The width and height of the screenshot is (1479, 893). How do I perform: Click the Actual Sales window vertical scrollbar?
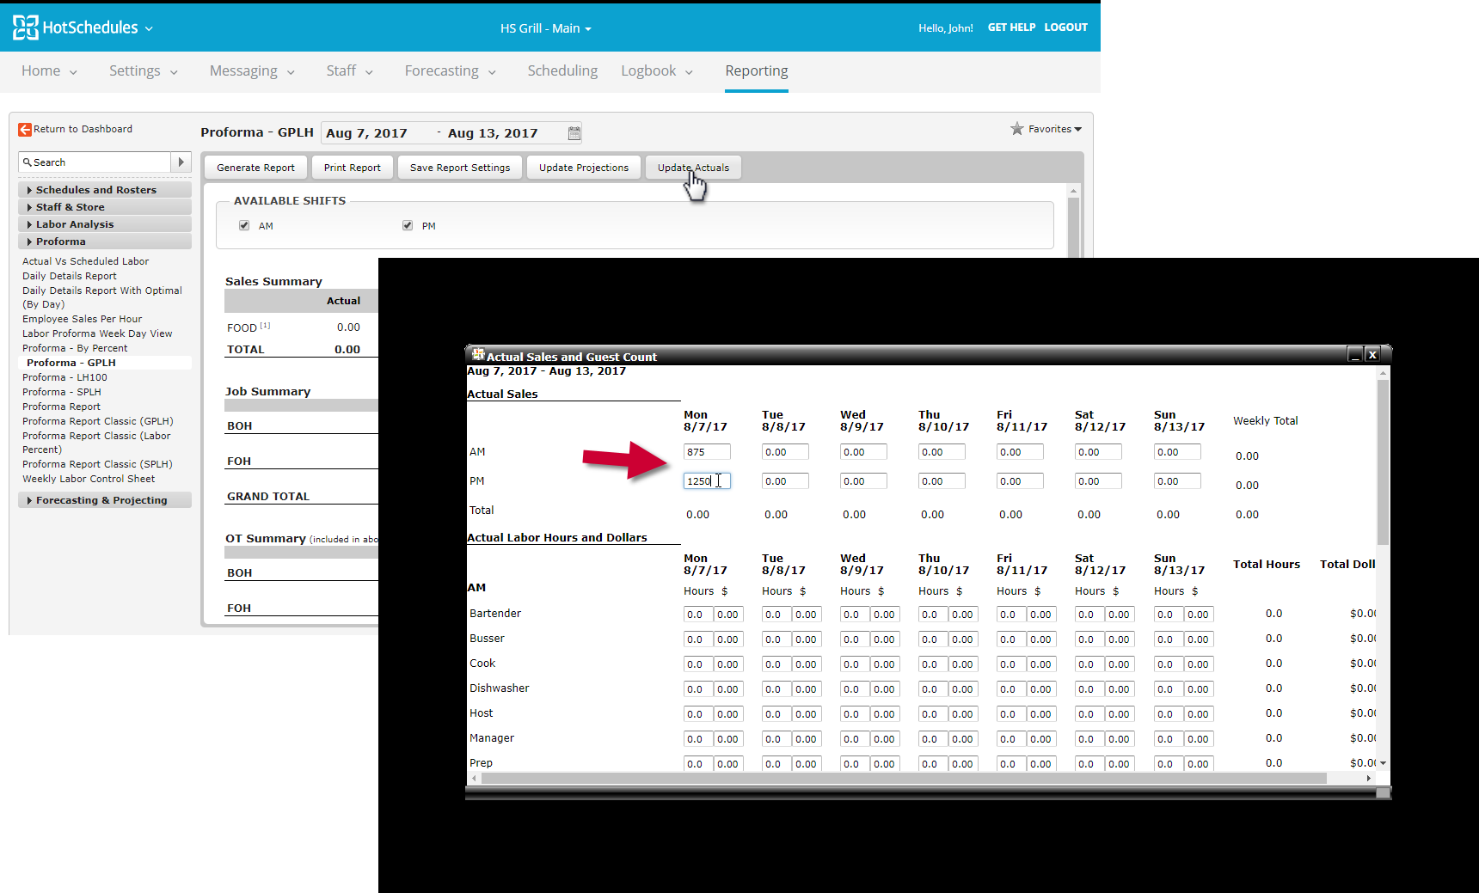tap(1383, 461)
